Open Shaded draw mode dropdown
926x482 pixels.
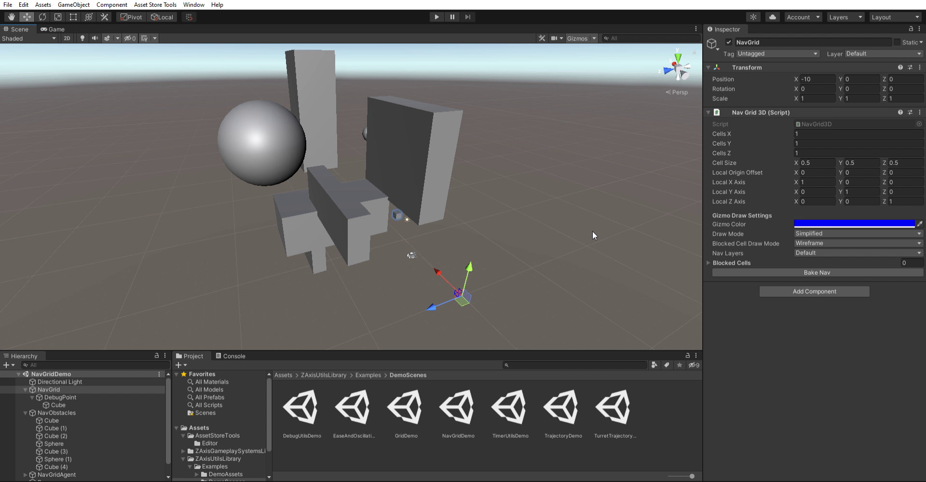[x=29, y=38]
